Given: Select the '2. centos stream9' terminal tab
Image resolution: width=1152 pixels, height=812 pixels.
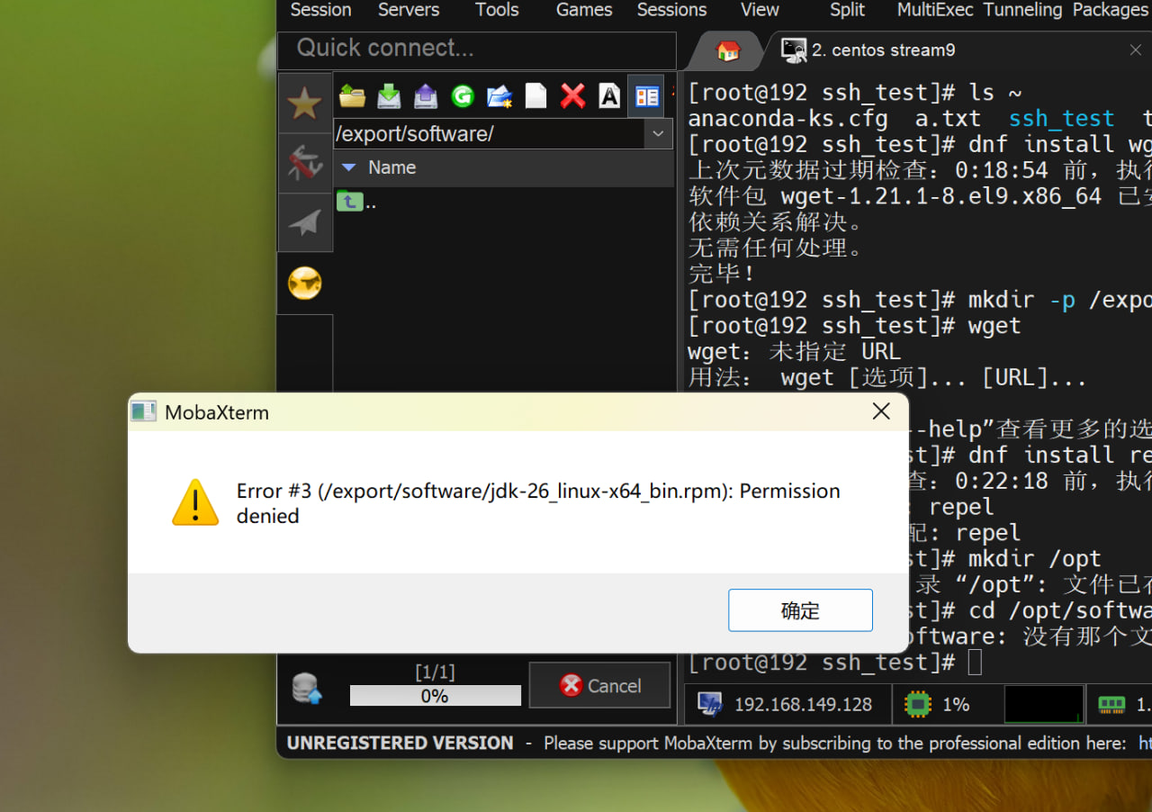Looking at the screenshot, I should coord(882,50).
